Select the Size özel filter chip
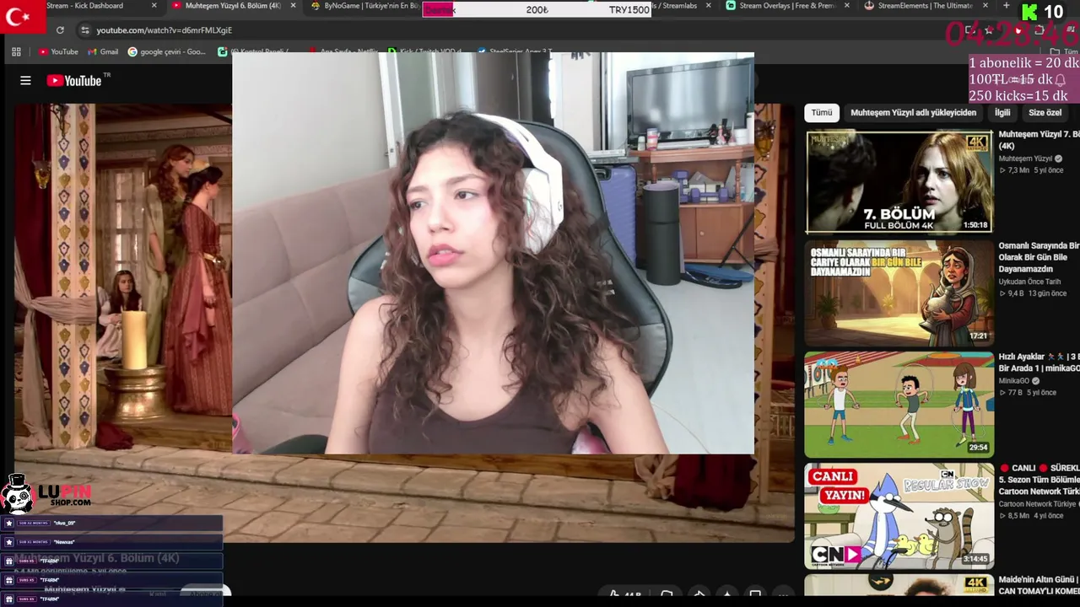The width and height of the screenshot is (1080, 607). click(1045, 112)
